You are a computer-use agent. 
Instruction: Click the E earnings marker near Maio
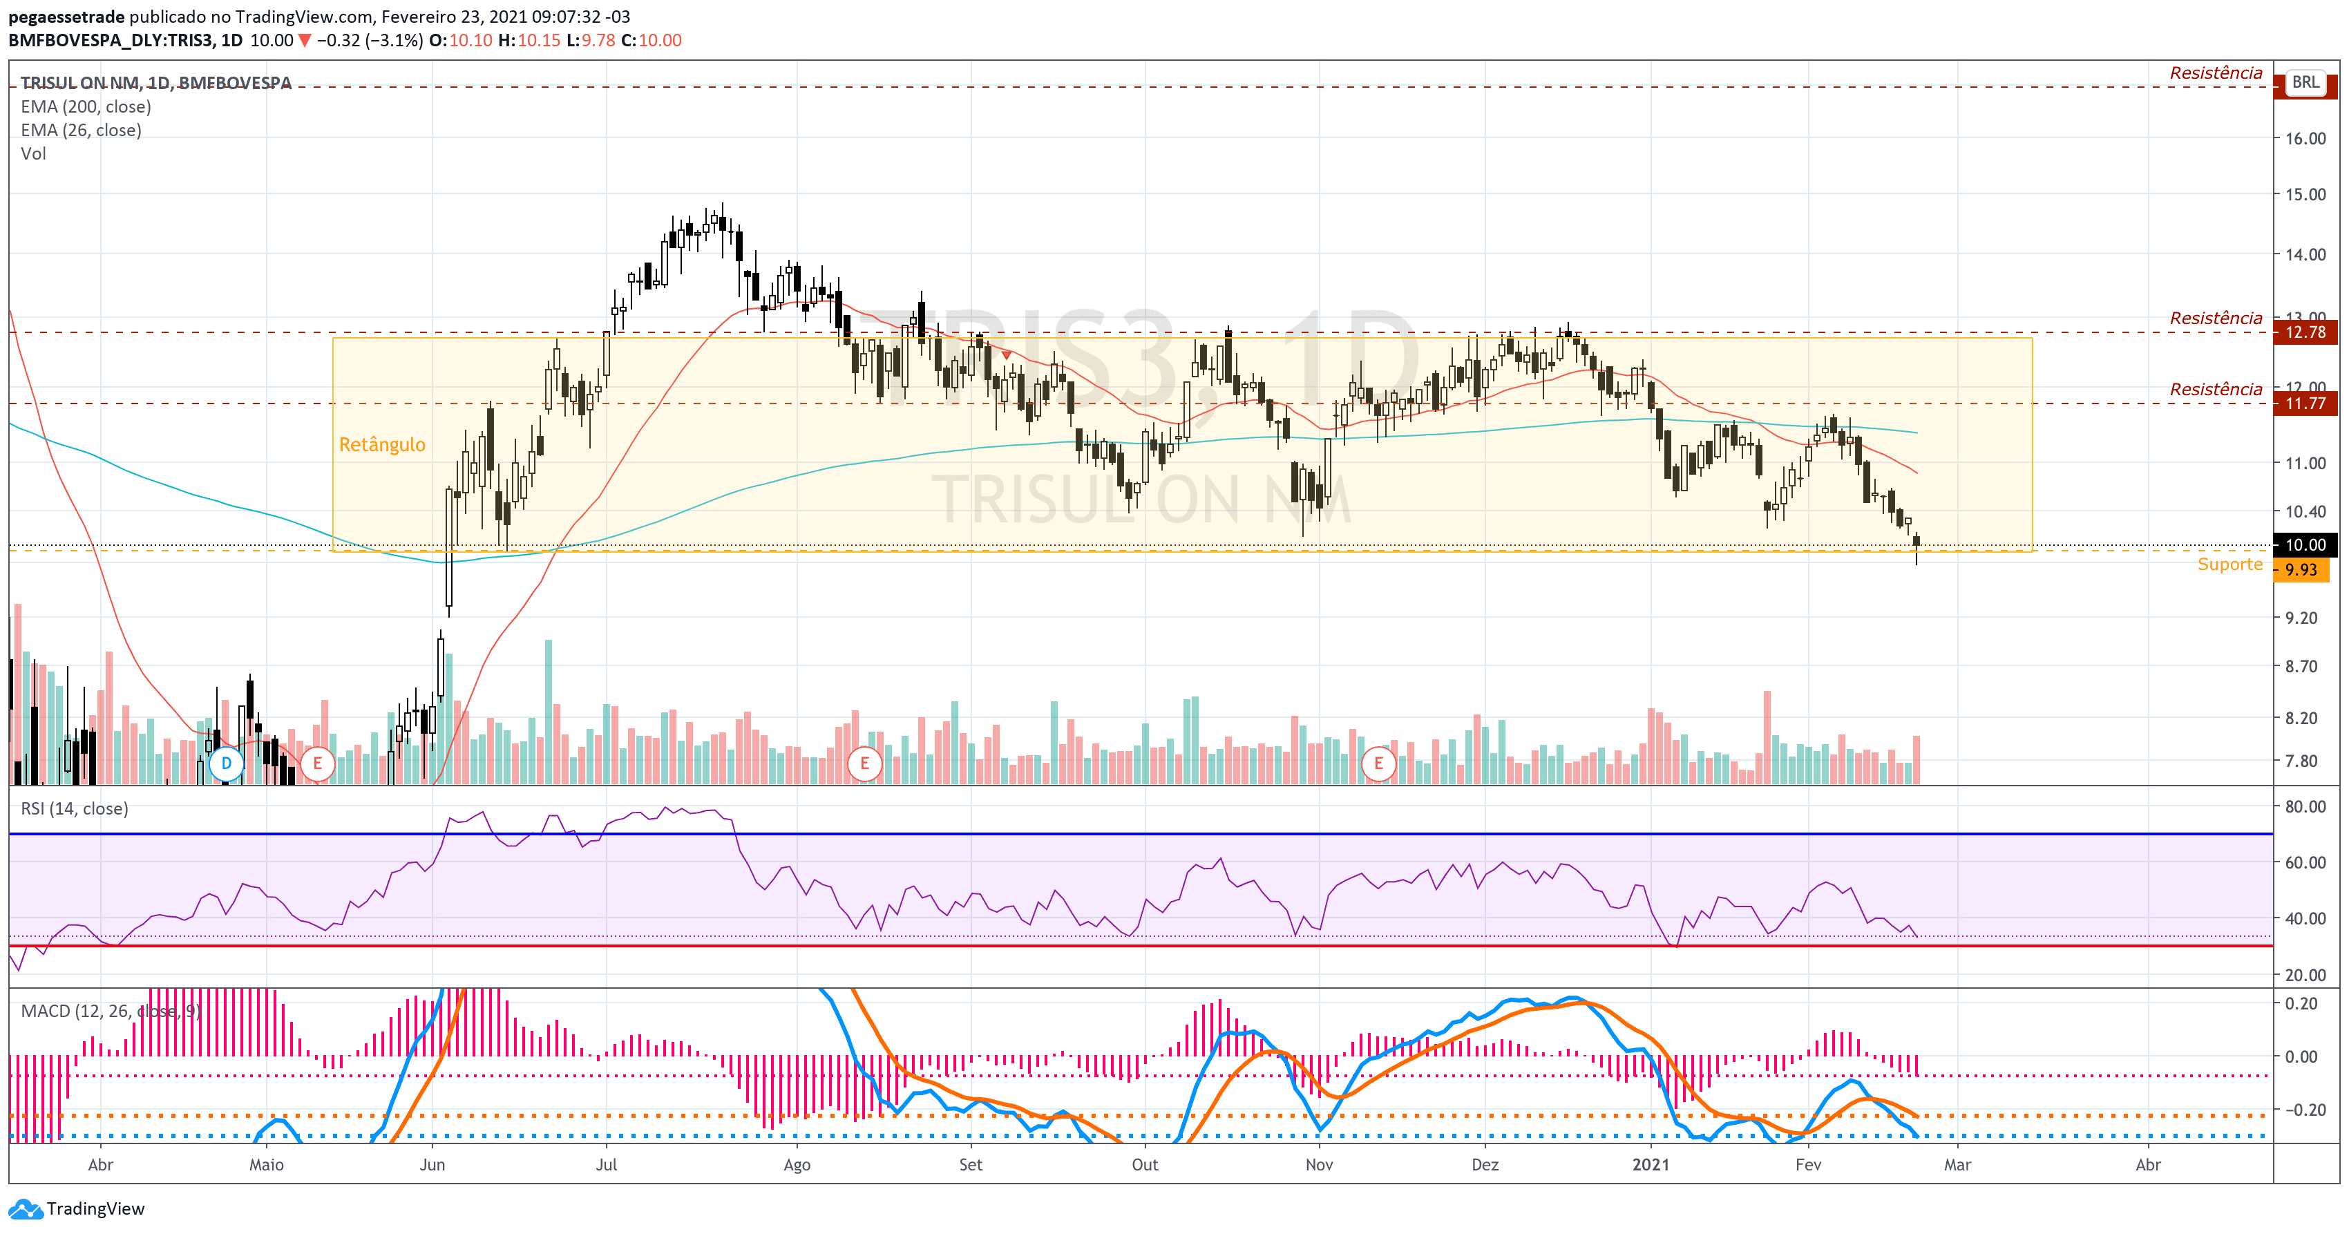(317, 763)
